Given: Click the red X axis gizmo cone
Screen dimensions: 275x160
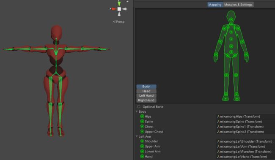Looking at the screenshot, I should coord(114,9).
